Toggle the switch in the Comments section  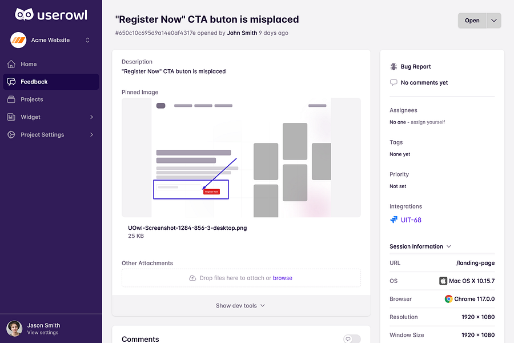[x=352, y=339]
